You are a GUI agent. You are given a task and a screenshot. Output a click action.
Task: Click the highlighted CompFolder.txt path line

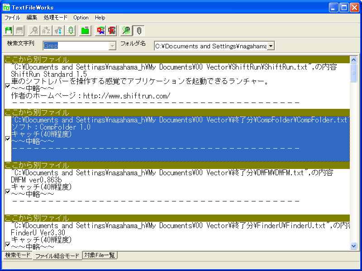[x=180, y=120]
